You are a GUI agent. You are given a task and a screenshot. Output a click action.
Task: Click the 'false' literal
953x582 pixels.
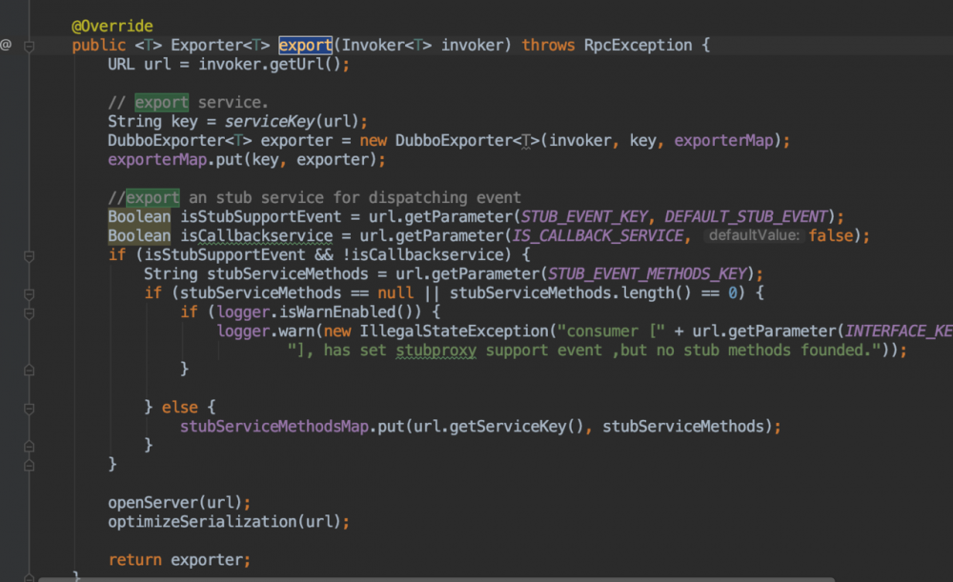click(831, 235)
